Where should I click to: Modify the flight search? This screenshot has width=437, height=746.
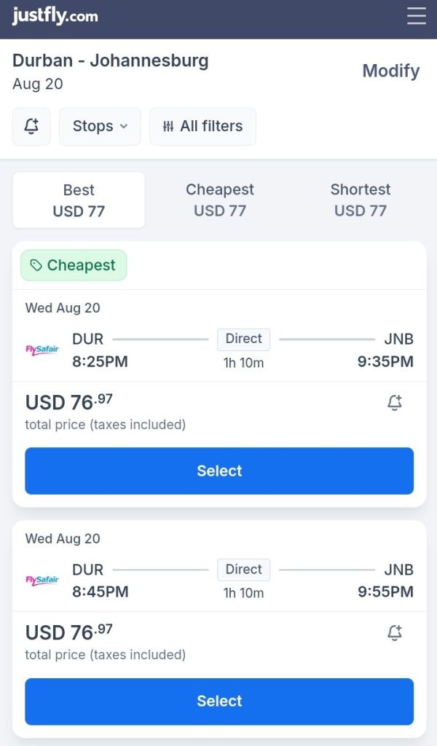390,71
